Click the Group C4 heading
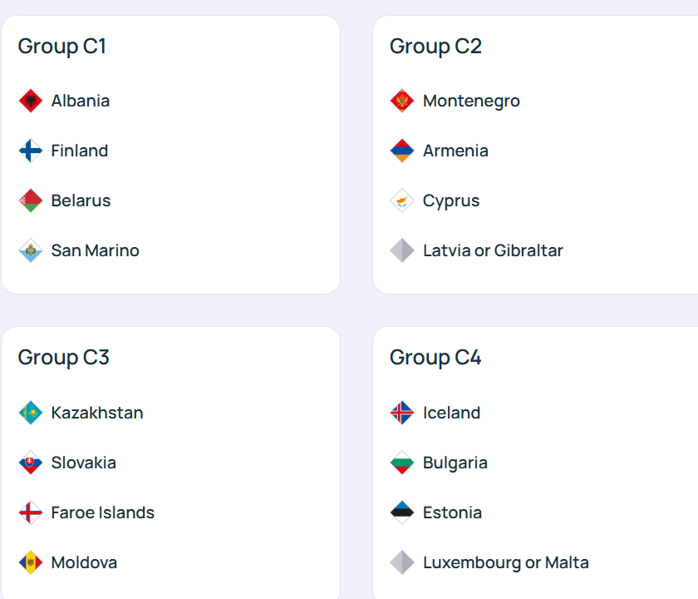 click(x=435, y=357)
